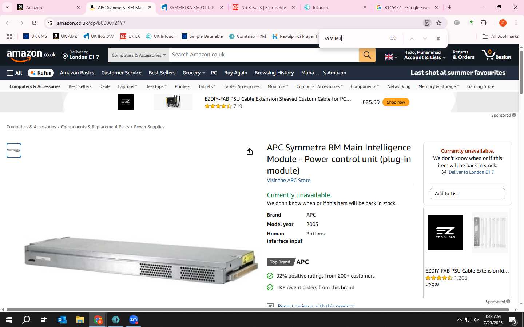Open Windows taskbar search
The image size is (524, 327).
coord(26,320)
